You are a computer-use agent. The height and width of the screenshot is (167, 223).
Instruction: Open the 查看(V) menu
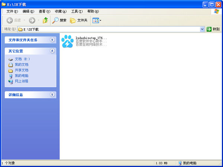45,12
